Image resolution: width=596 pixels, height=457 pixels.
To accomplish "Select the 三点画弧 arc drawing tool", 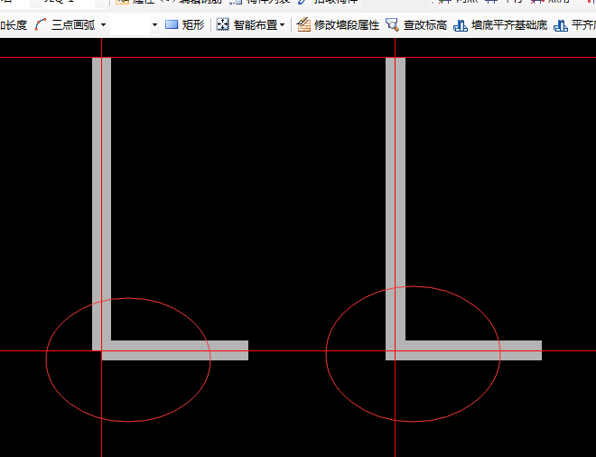I will tap(65, 25).
